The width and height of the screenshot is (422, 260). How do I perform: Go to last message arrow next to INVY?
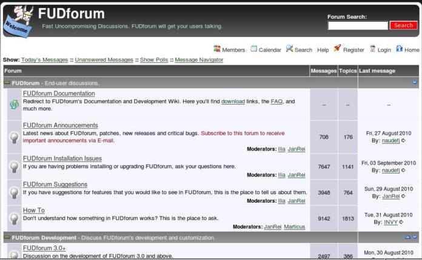pyautogui.click(x=401, y=222)
